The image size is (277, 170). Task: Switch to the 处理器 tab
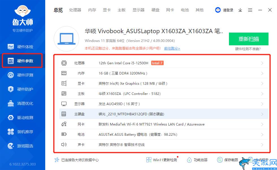[75, 10]
